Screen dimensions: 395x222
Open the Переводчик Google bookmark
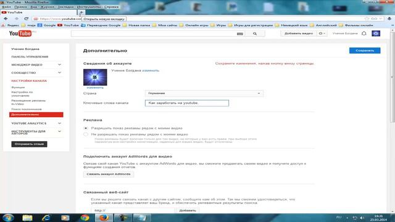(101, 25)
